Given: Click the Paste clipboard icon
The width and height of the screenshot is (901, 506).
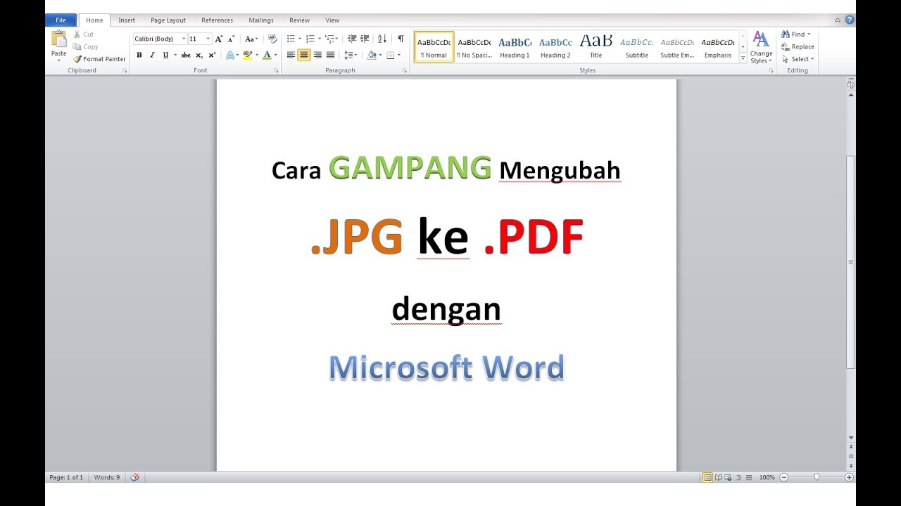Looking at the screenshot, I should (59, 39).
